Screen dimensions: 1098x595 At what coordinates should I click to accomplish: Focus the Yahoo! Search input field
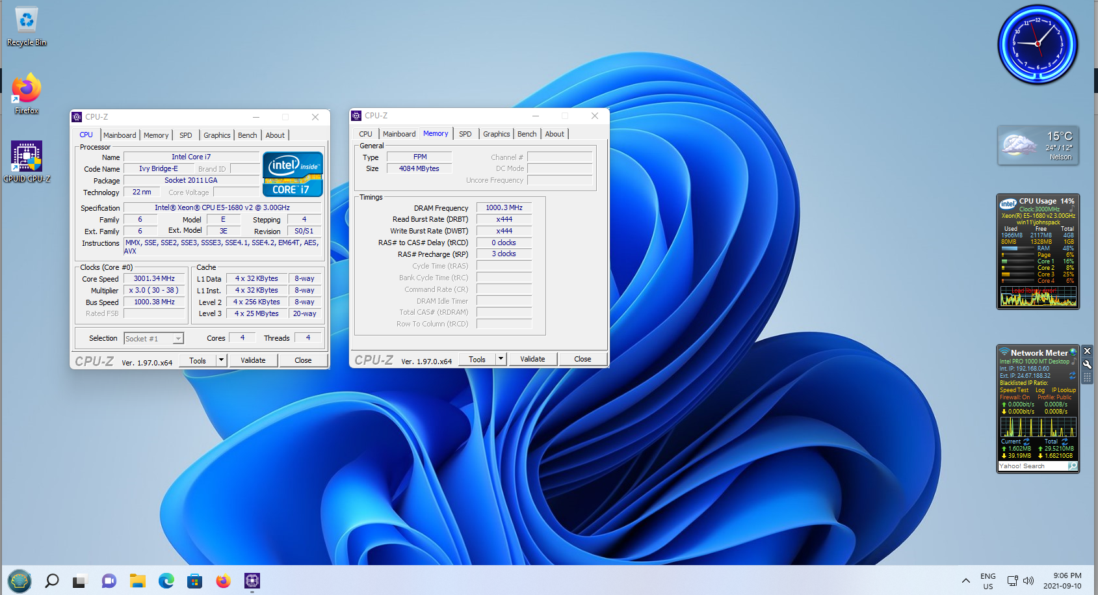click(1033, 466)
